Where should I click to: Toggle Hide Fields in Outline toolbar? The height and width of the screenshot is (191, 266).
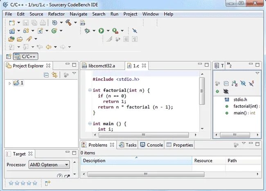pos(243,83)
